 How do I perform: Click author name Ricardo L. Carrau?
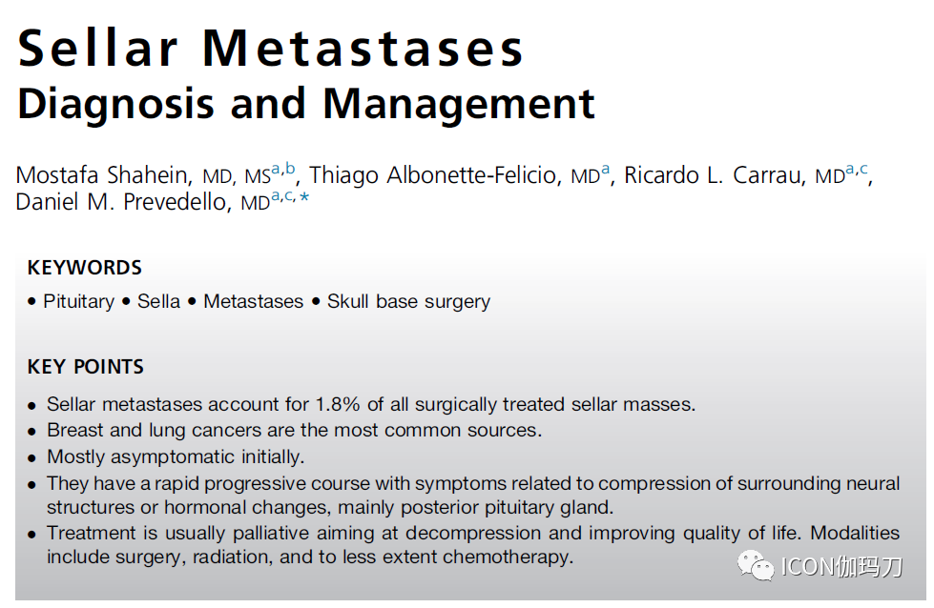pyautogui.click(x=716, y=176)
